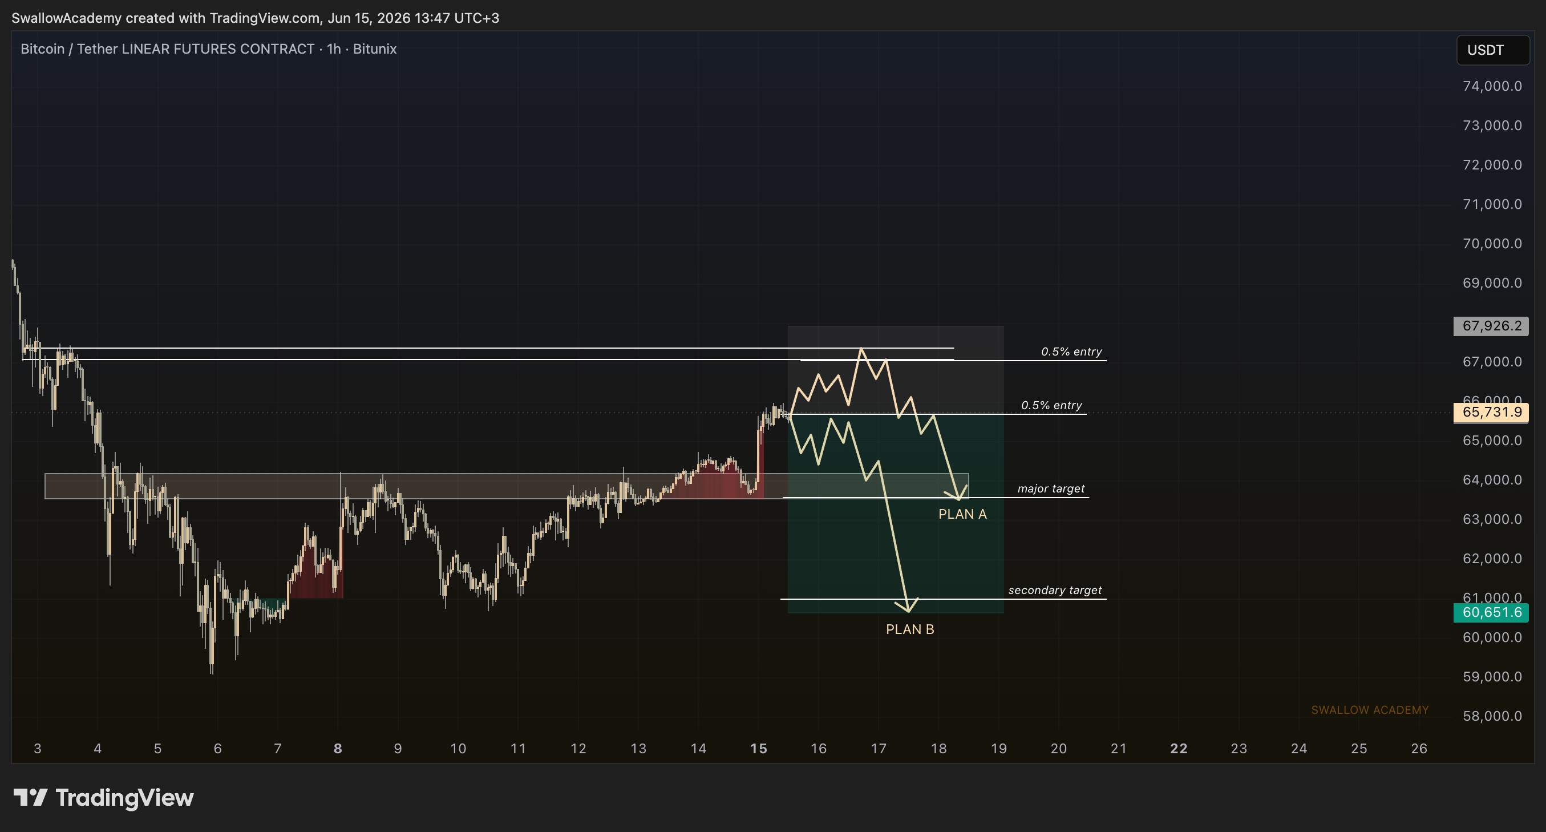
Task: Open the USDT currency selector
Action: point(1492,50)
